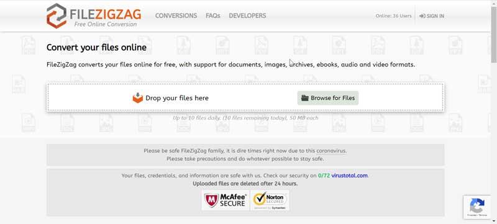The image size is (497, 224).
Task: Click the FileZigZag hexagon logo icon
Action: (x=57, y=16)
